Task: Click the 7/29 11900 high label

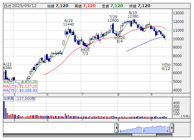Action: pyautogui.click(x=113, y=18)
